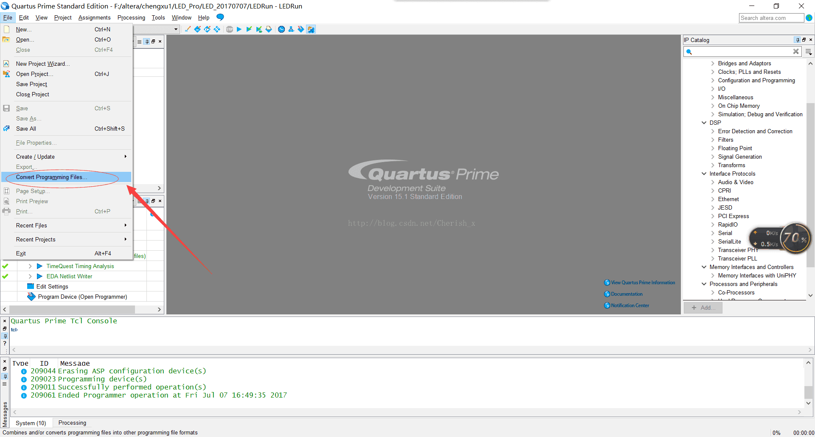This screenshot has width=815, height=437.
Task: Open the Tools menu
Action: point(158,17)
